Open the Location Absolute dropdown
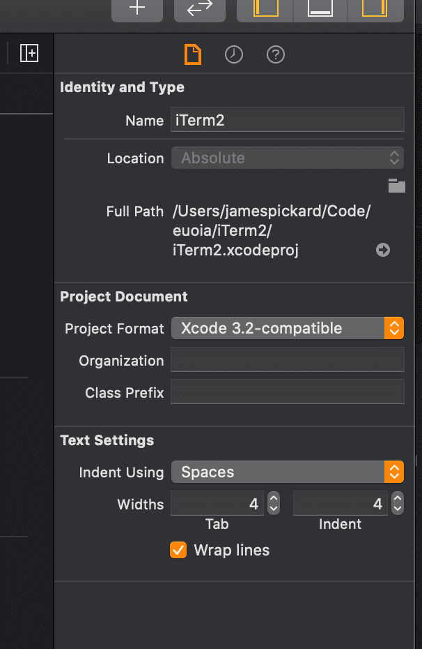 pyautogui.click(x=288, y=158)
